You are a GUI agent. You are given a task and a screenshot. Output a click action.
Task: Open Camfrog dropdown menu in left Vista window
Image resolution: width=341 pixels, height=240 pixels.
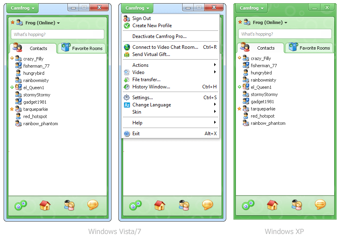coord(22,8)
